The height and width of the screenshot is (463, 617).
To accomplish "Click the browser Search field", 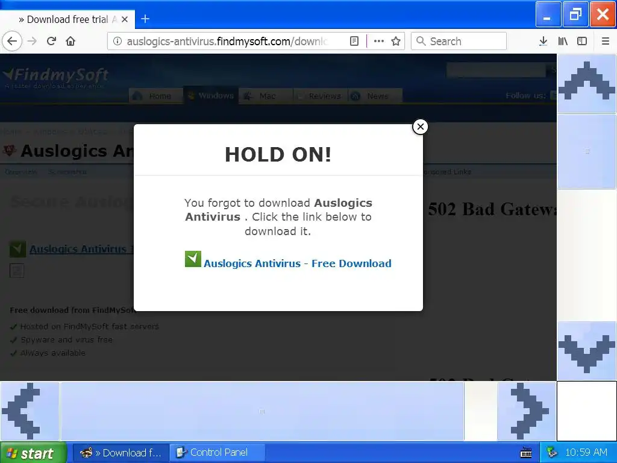I will click(x=459, y=41).
